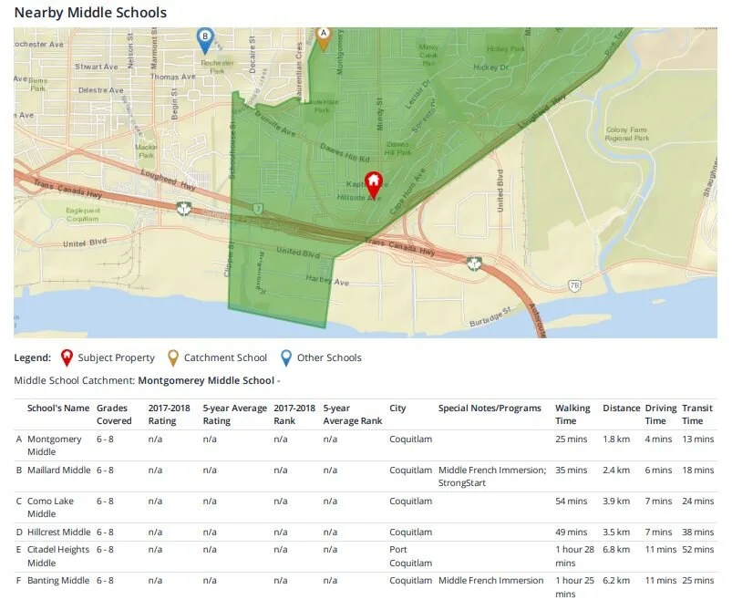Click the Burbidge St label on map

490,316
